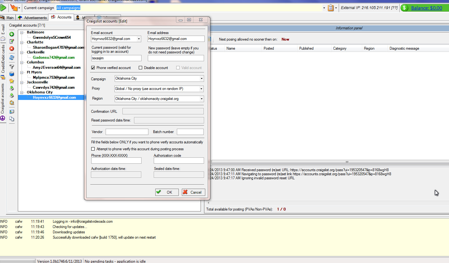Viewport: 449px width, 263px height.
Task: Click the contact card icon in sidebar
Action: (x=12, y=112)
